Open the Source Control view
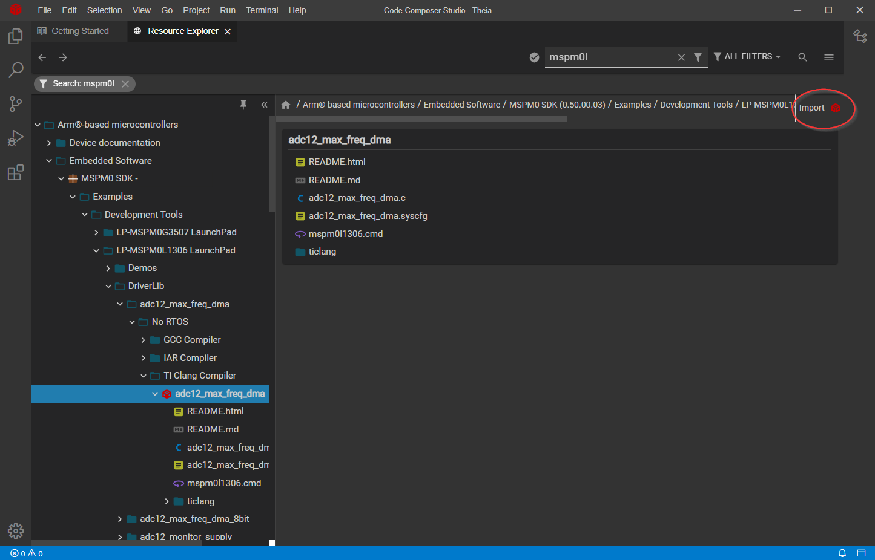The image size is (875, 560). pyautogui.click(x=16, y=104)
